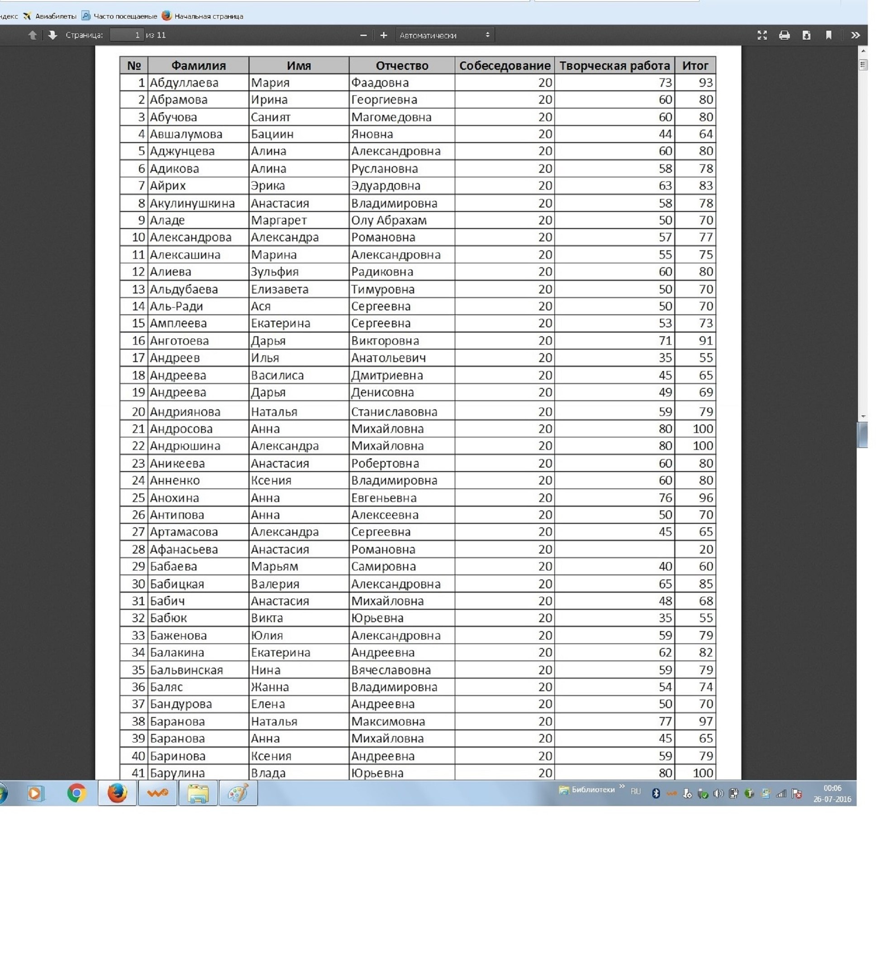Screen dimensions: 890x978
Task: Go to previous page arrow
Action: click(x=33, y=35)
